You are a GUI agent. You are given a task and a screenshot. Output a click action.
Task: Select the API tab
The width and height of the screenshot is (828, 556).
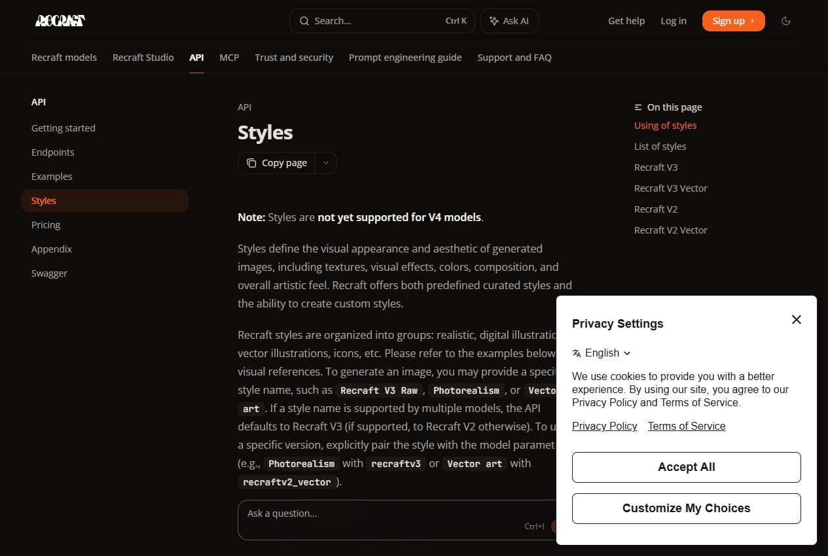point(196,58)
